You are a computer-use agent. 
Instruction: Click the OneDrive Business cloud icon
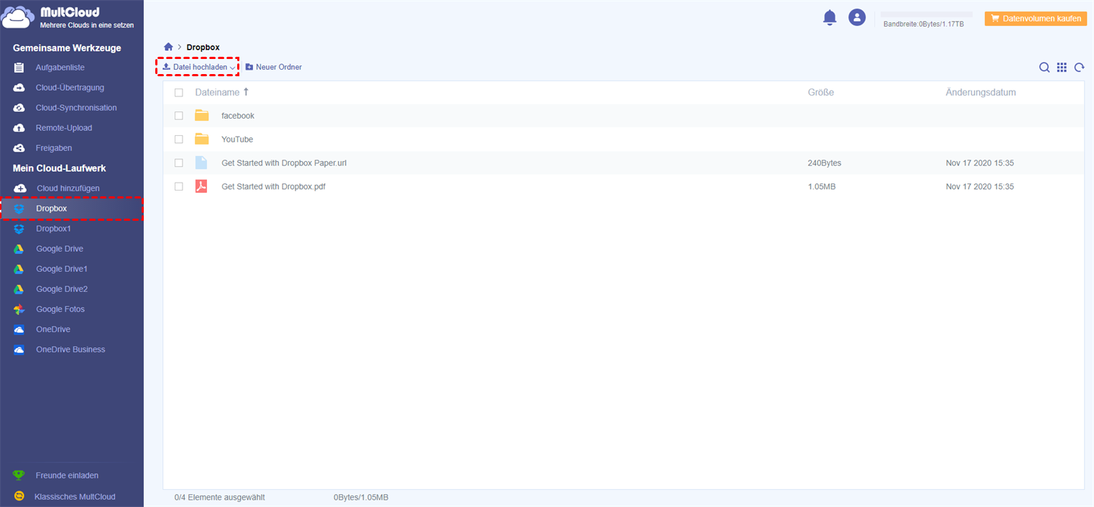coord(19,350)
